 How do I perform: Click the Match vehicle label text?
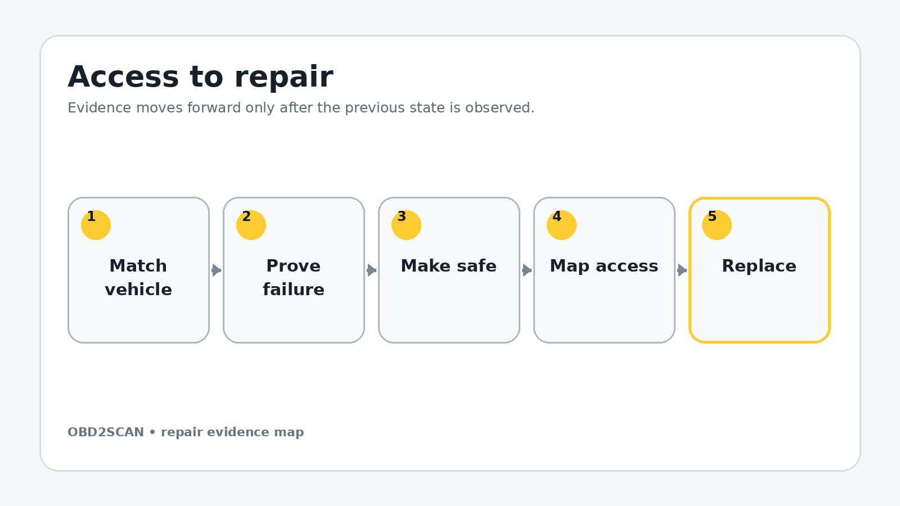(138, 277)
